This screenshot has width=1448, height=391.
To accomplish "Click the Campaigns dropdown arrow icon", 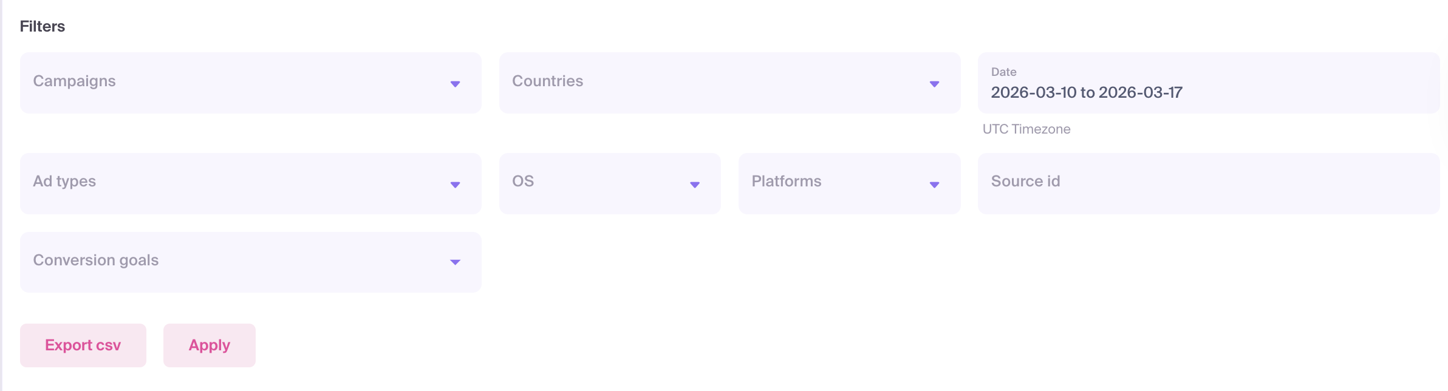I will pyautogui.click(x=455, y=84).
